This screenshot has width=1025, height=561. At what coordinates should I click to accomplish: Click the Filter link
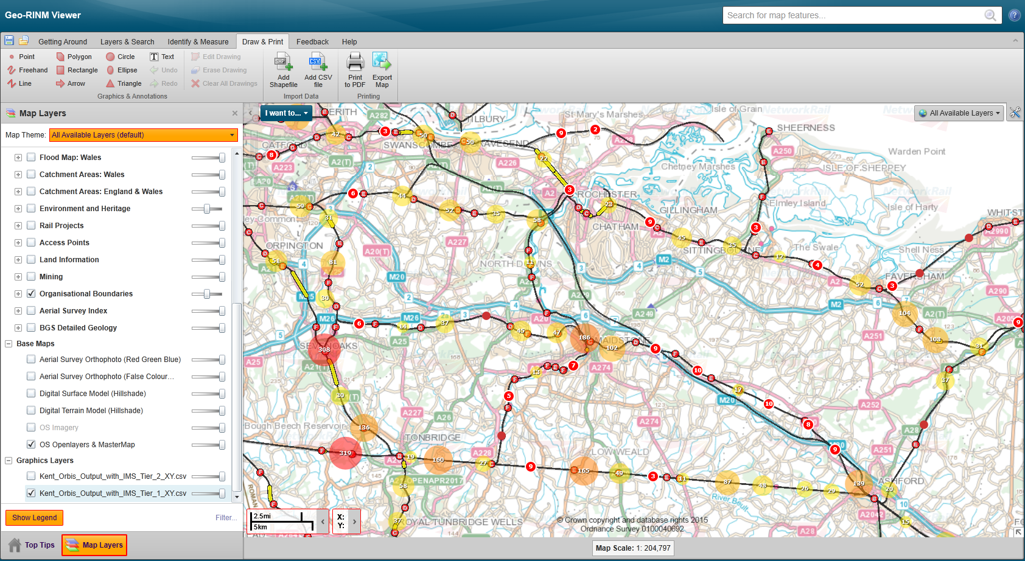tap(225, 518)
